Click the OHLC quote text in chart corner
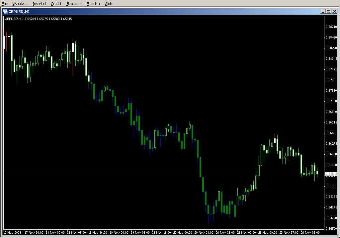Image resolution: width=340 pixels, height=238 pixels. coord(38,19)
